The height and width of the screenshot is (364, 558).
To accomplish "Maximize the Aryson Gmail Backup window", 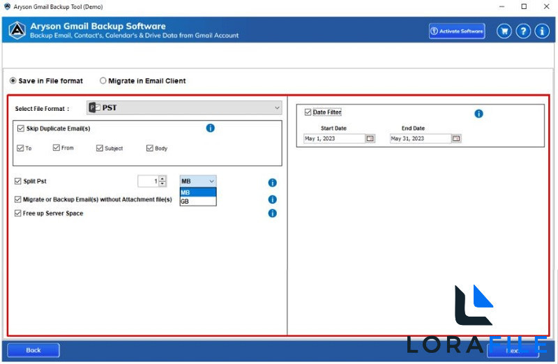I will click(x=524, y=6).
